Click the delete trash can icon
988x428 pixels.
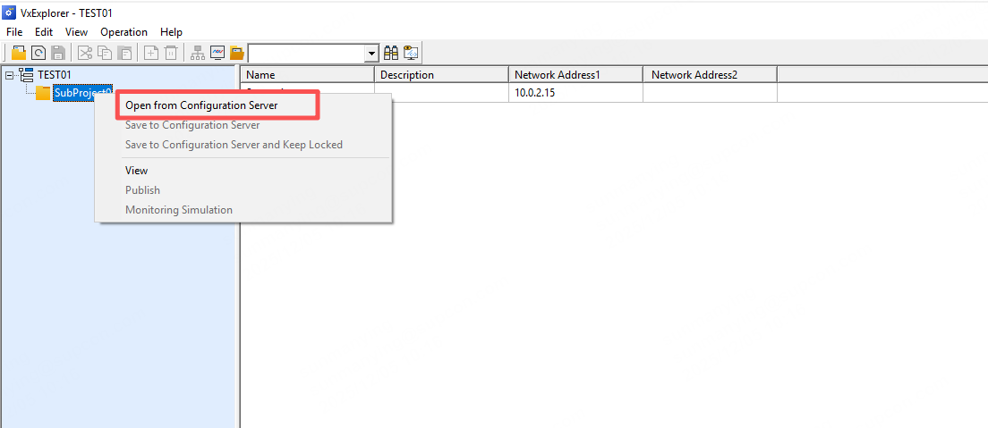pyautogui.click(x=171, y=53)
